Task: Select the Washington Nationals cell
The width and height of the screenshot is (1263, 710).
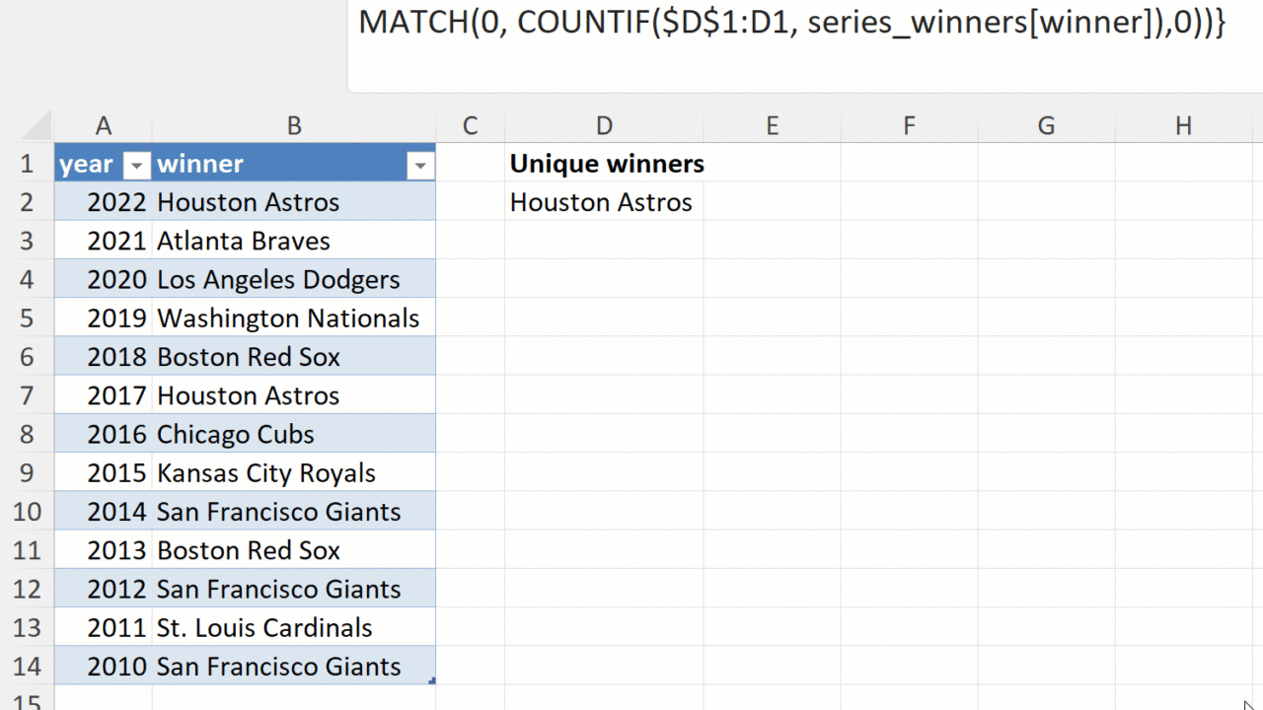Action: point(288,319)
